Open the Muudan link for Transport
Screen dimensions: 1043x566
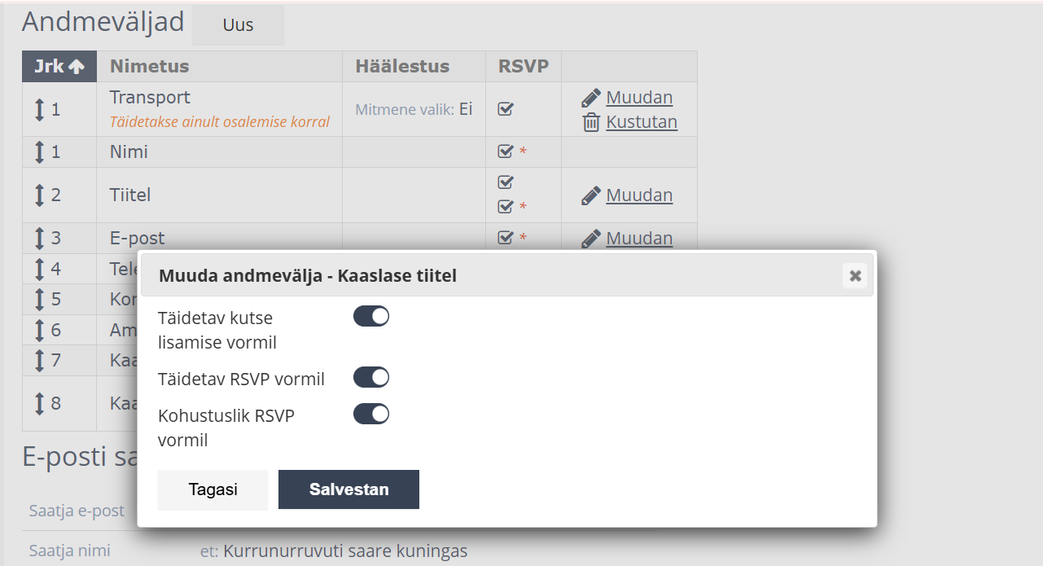tap(639, 97)
